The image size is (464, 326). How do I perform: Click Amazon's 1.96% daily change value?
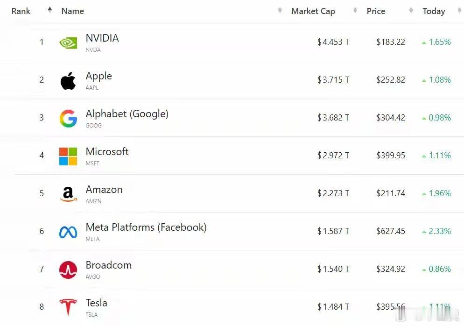coord(440,193)
